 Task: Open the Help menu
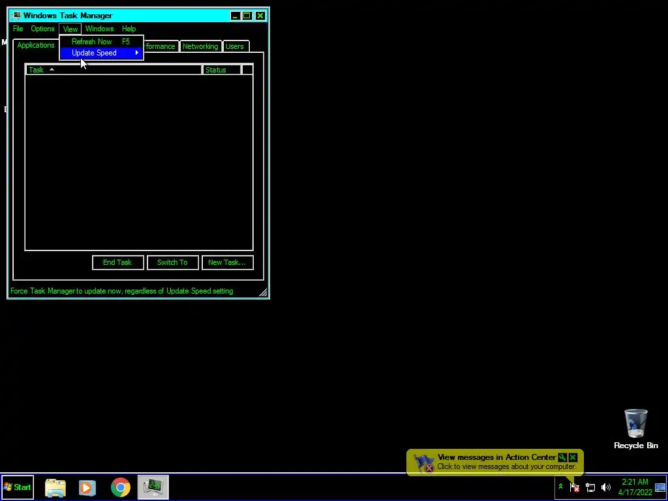point(129,29)
